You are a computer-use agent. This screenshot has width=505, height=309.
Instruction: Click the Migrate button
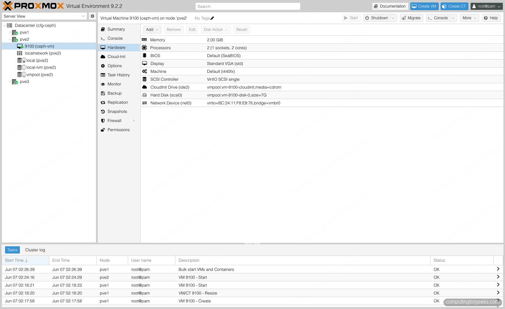(411, 18)
